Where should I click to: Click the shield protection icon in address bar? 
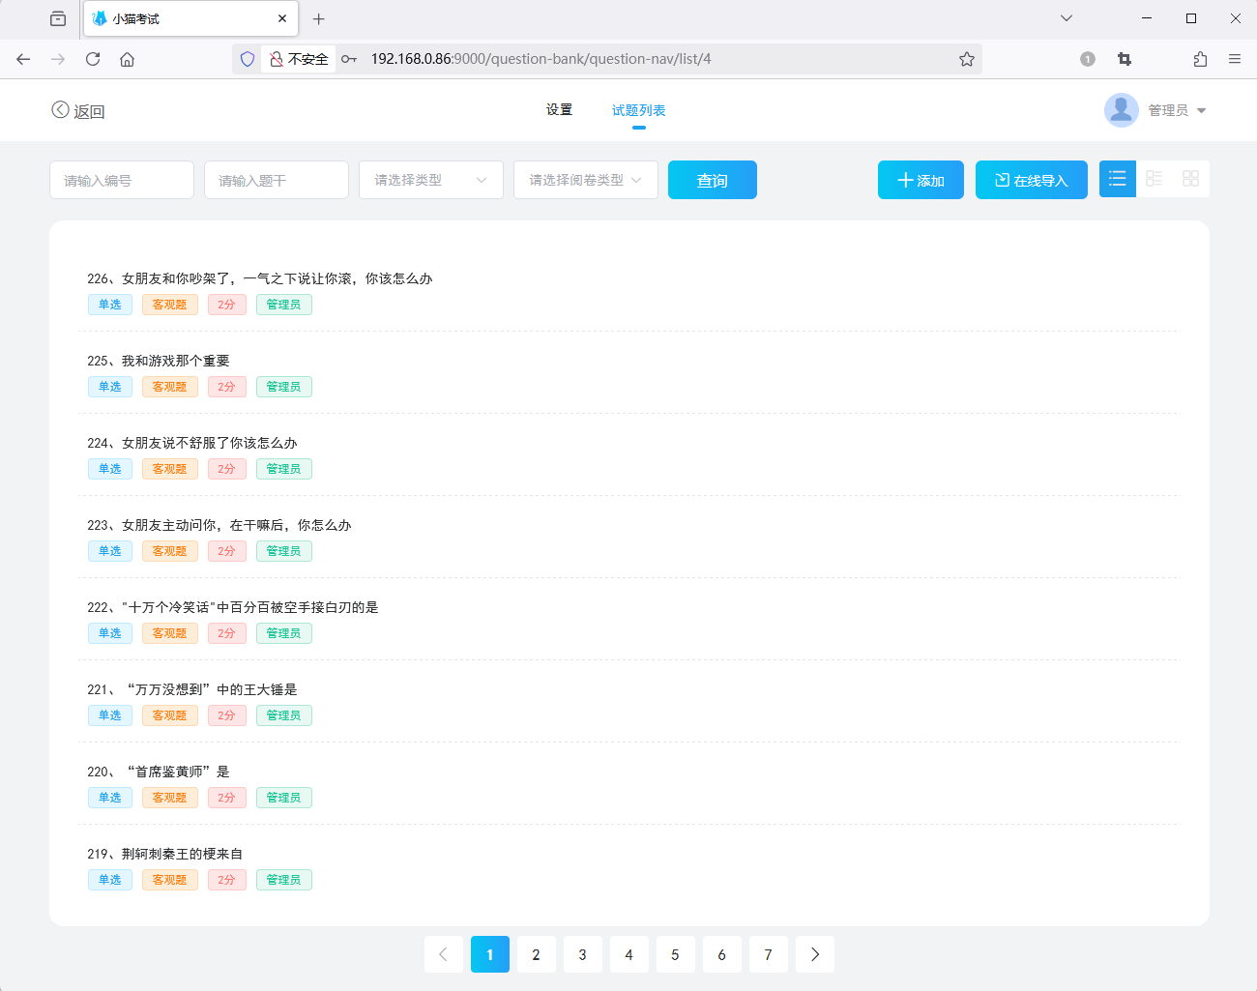pyautogui.click(x=248, y=58)
